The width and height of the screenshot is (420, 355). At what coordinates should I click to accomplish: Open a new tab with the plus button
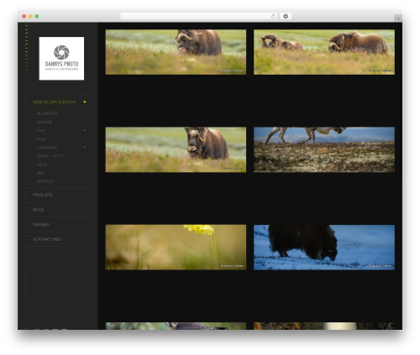398,18
